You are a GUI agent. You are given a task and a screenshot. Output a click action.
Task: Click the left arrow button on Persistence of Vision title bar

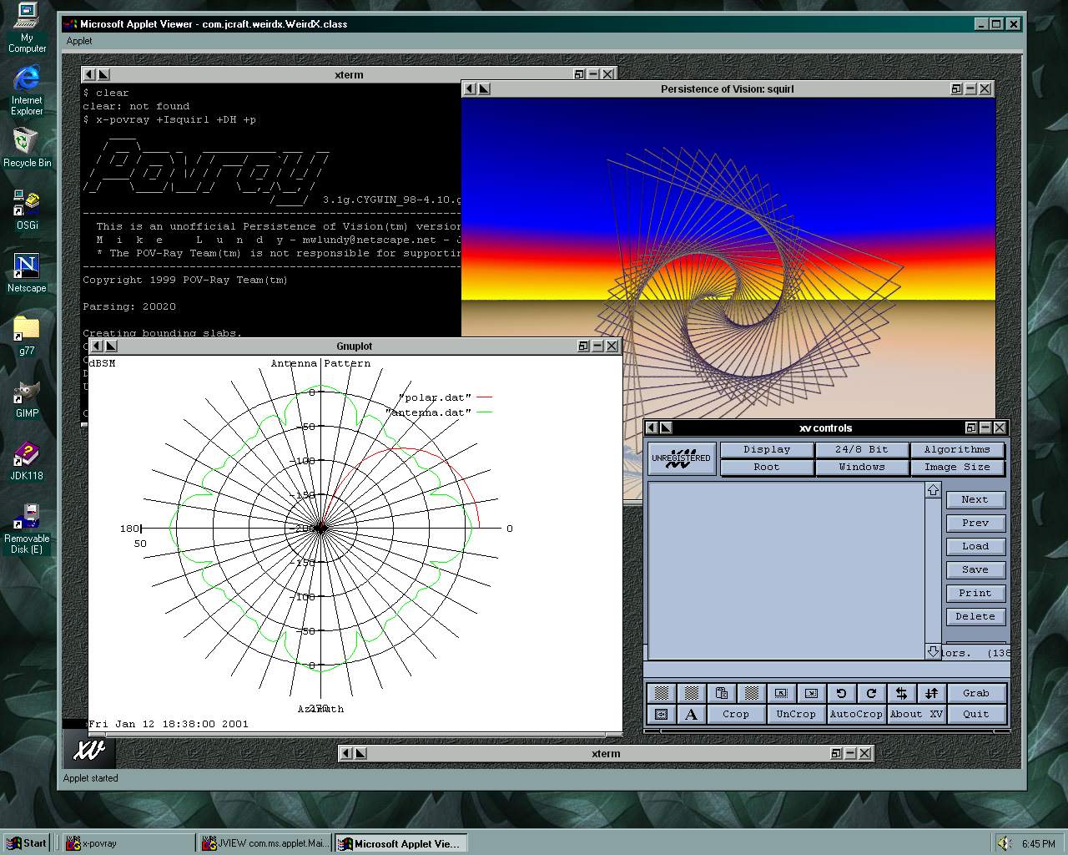coord(470,89)
